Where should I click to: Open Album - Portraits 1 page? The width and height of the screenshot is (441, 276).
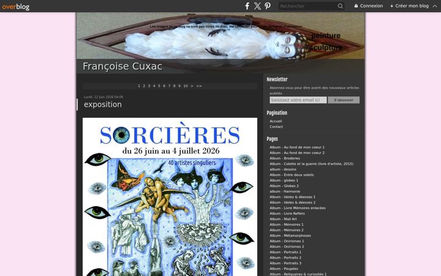(x=285, y=252)
